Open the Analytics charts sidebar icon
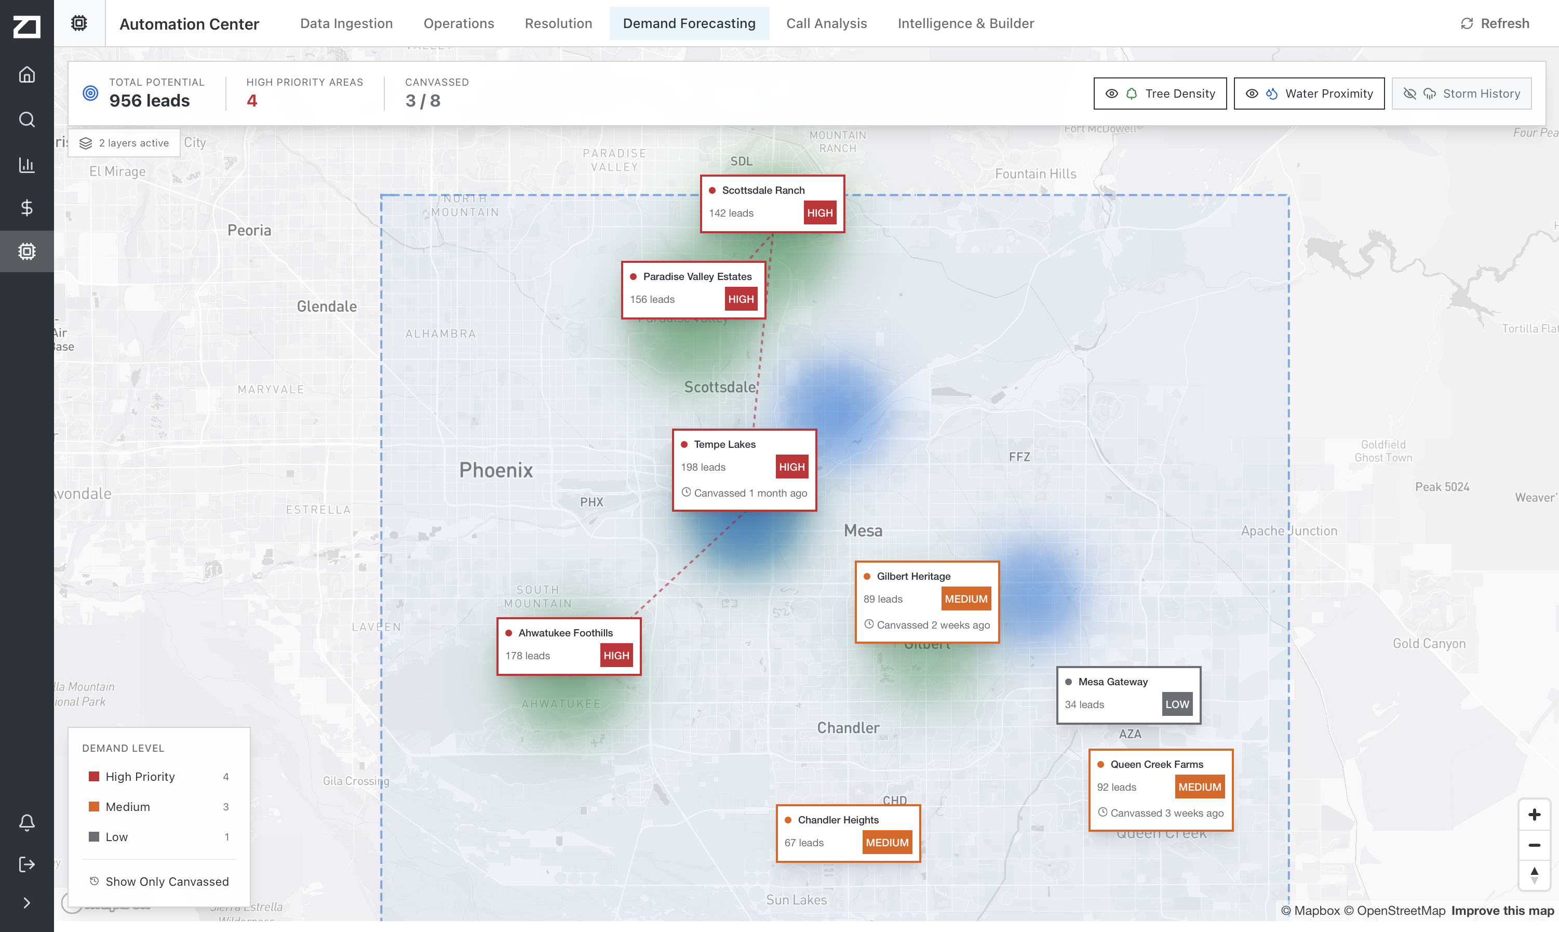1559x932 pixels. [27, 165]
